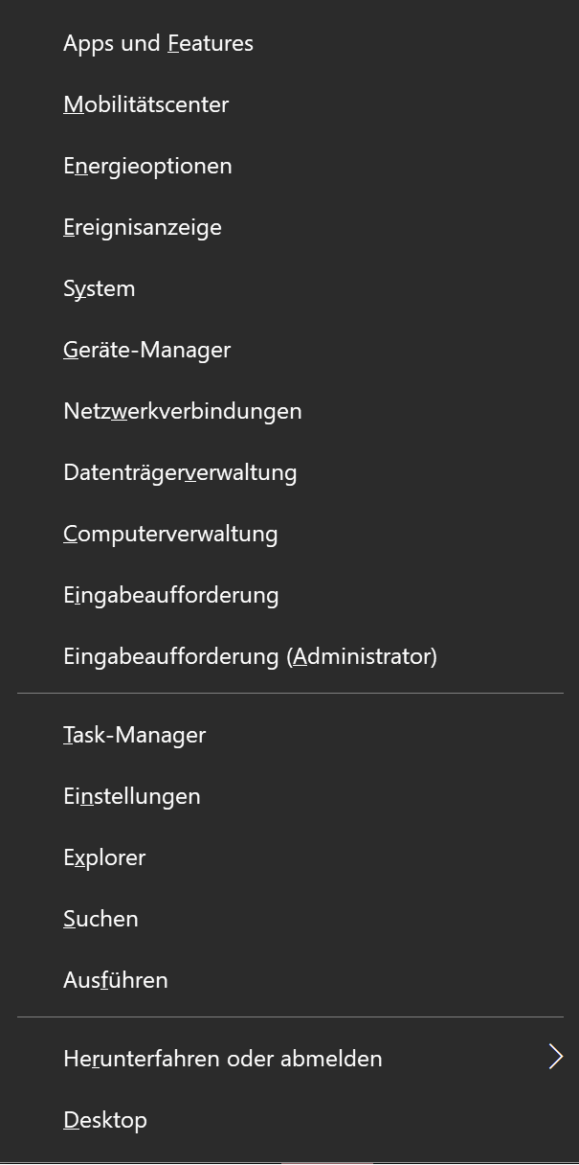Open Einstellungen

click(131, 796)
